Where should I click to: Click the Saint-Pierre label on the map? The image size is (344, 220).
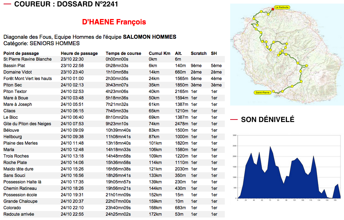pyautogui.click(x=262, y=93)
